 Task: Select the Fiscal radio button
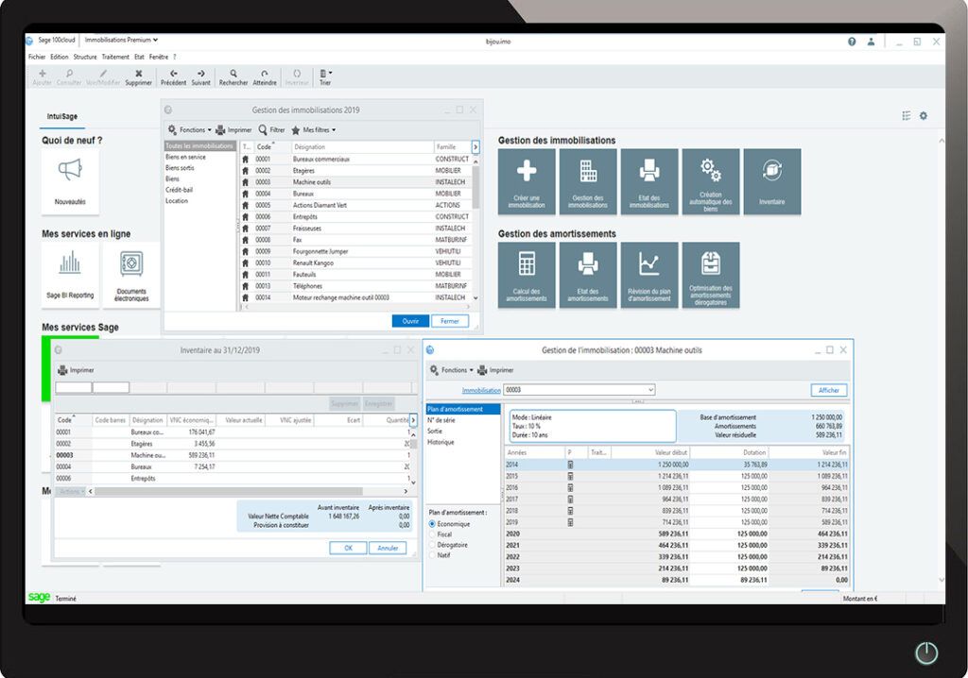[x=433, y=534]
